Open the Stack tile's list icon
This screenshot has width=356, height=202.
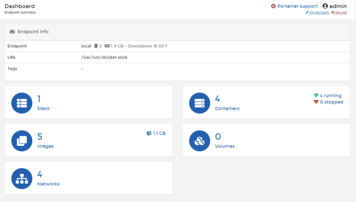tap(22, 103)
